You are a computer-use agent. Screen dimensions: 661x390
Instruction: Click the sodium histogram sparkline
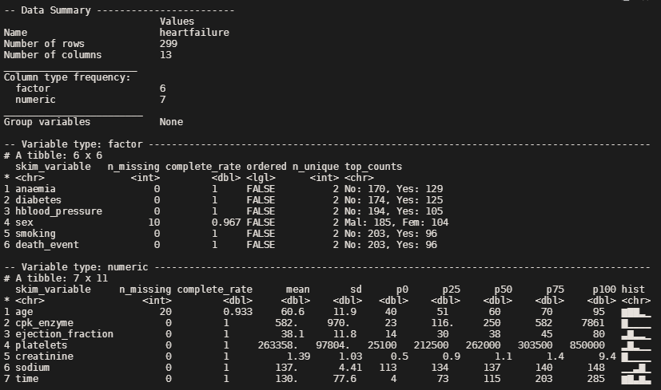click(x=636, y=368)
